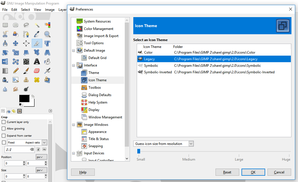Select the Fuzzy Select magic wand tool
Image resolution: width=298 pixels, height=182 pixels.
[37, 25]
